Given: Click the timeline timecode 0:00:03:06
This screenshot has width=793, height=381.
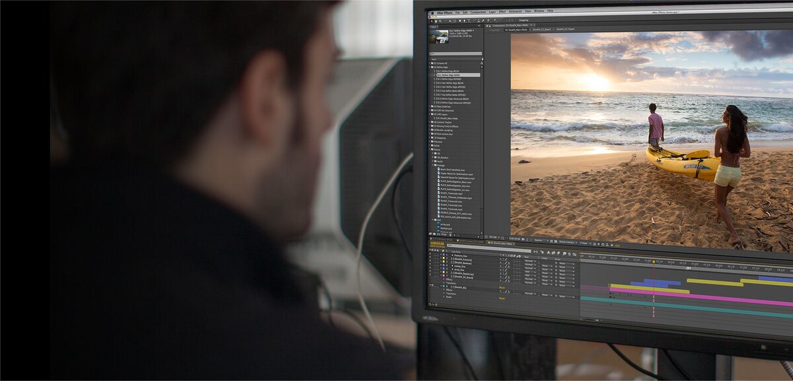Looking at the screenshot, I should [437, 244].
